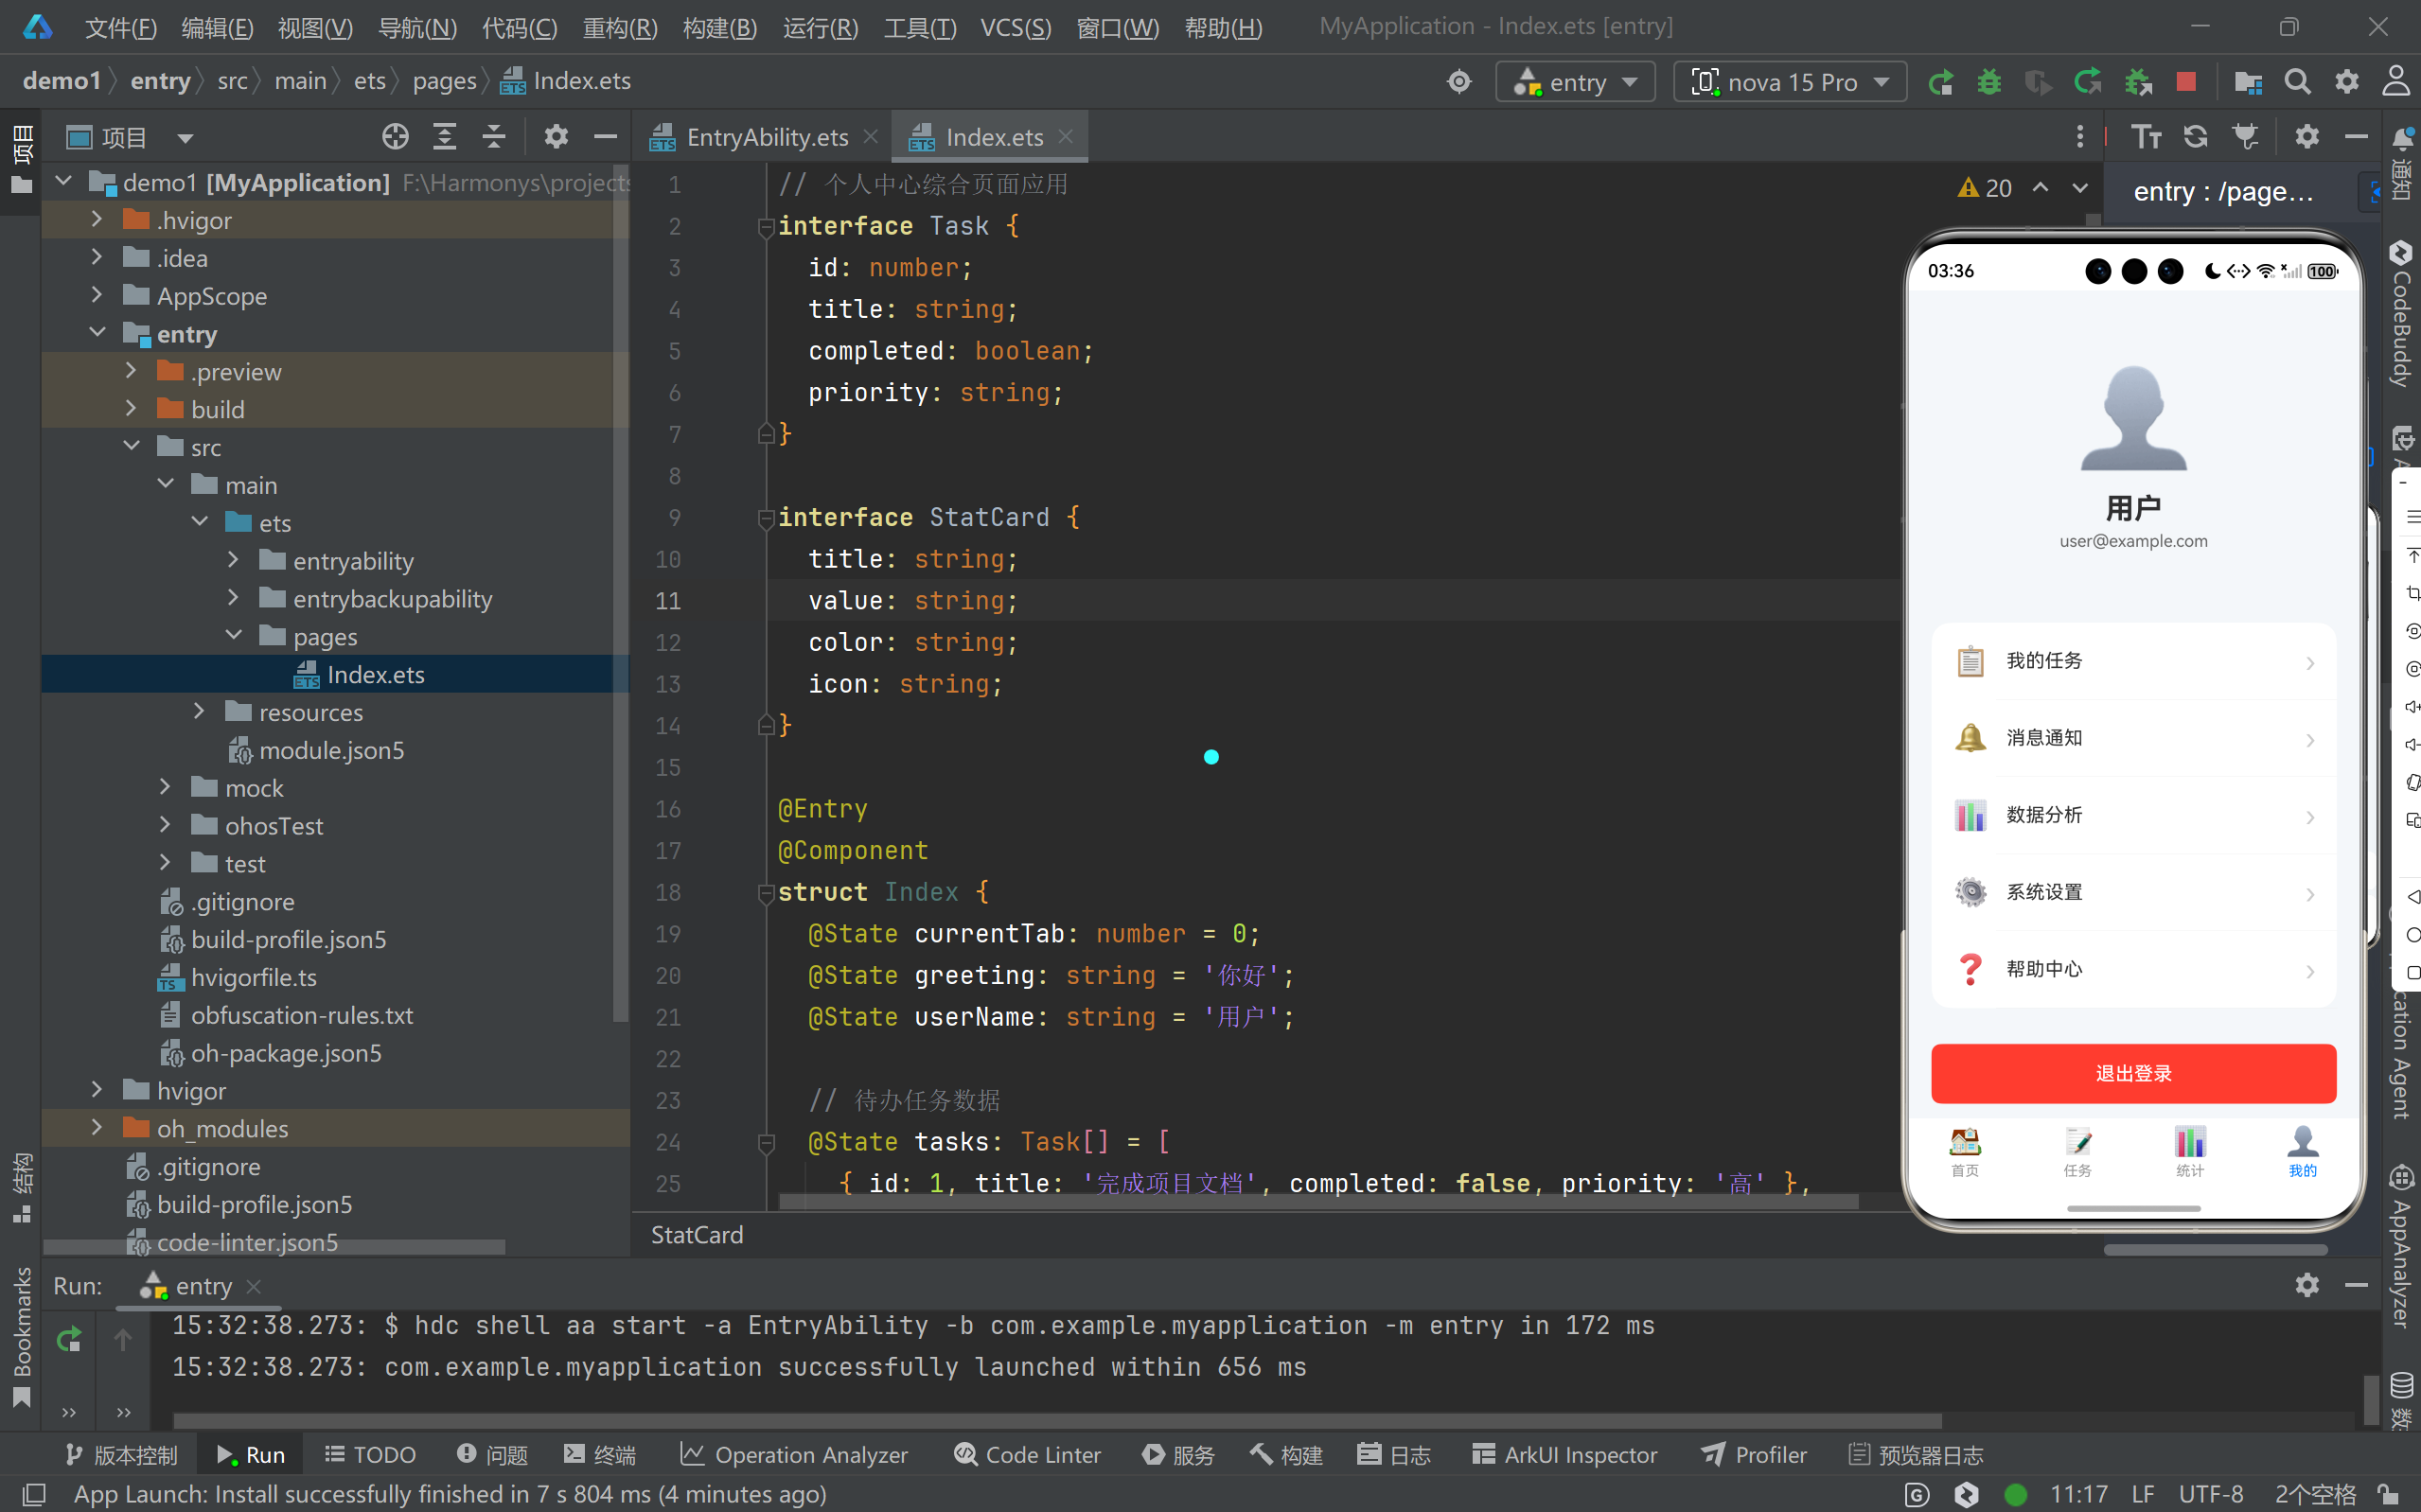Click the editor horizontal scrollbar
Screen dimensions: 2421x1512
click(1318, 1201)
